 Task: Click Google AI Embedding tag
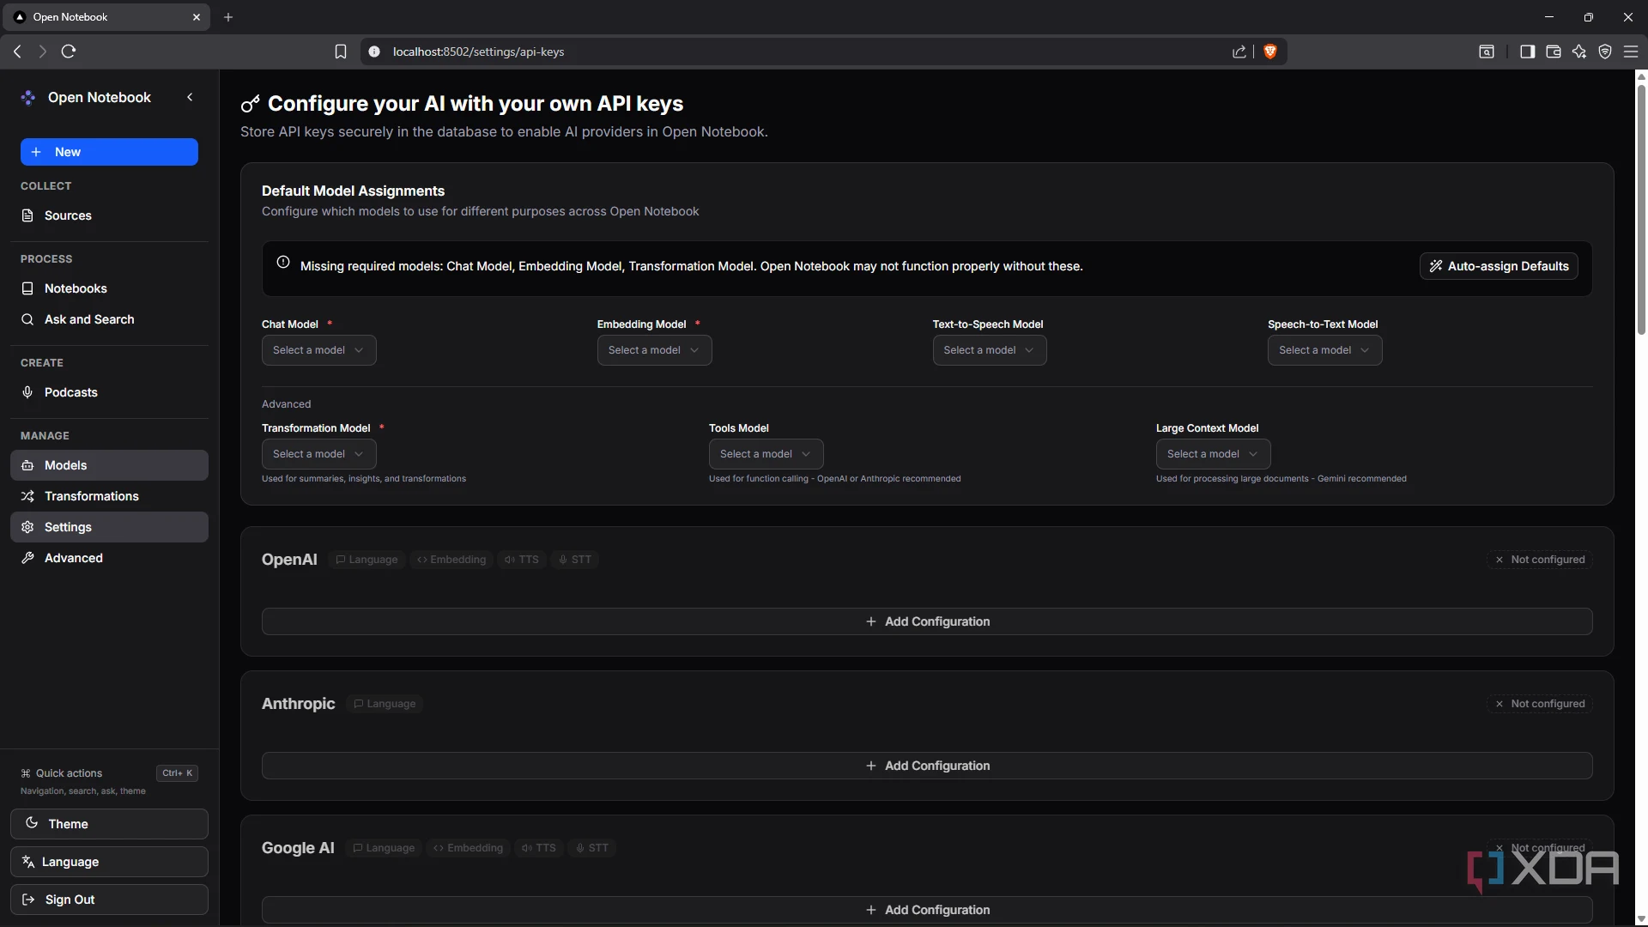point(469,848)
